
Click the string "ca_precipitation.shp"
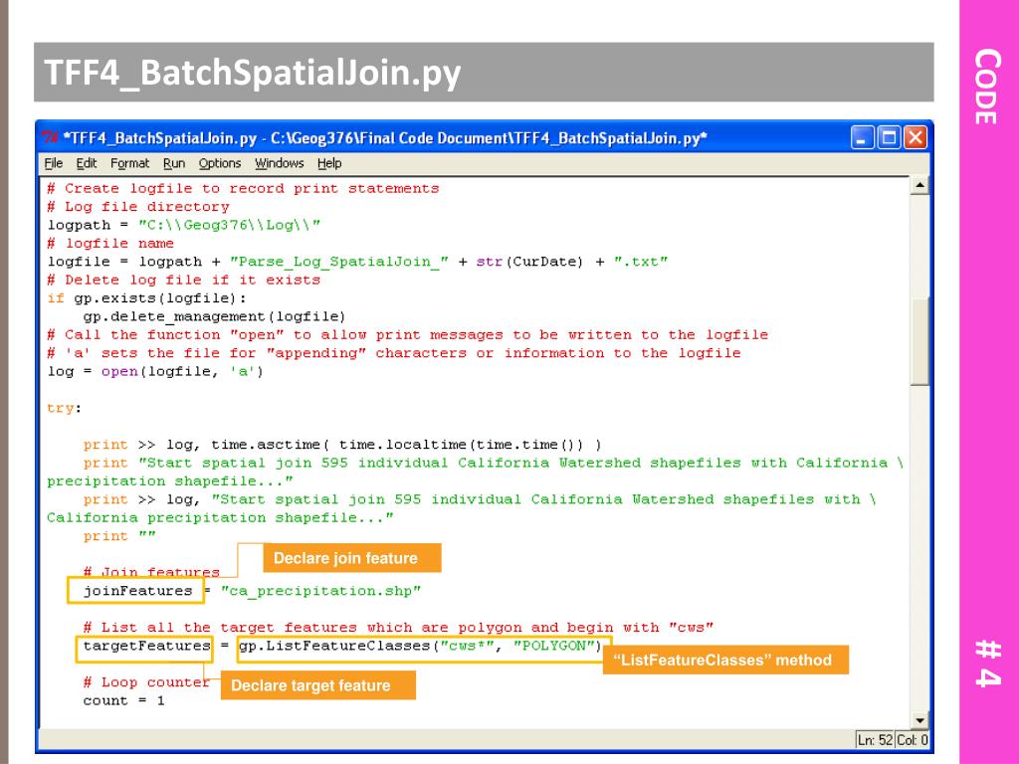[321, 591]
